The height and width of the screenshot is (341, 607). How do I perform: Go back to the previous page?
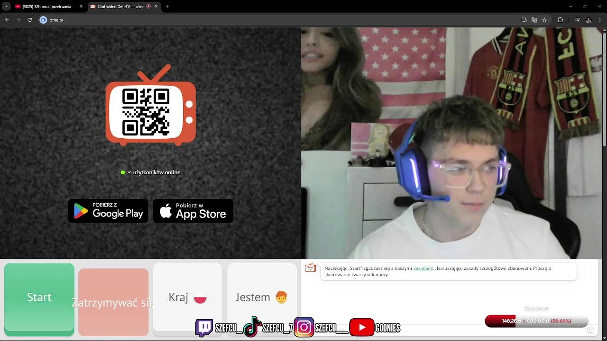7,20
